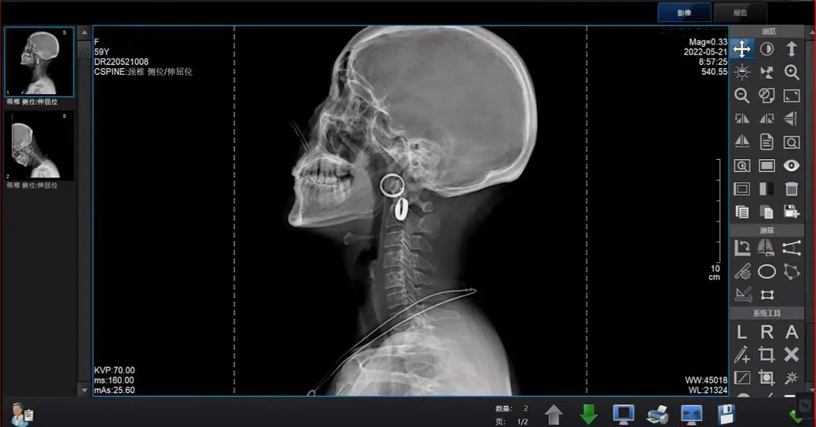Toggle the L left marker
This screenshot has width=816, height=427.
pyautogui.click(x=742, y=332)
